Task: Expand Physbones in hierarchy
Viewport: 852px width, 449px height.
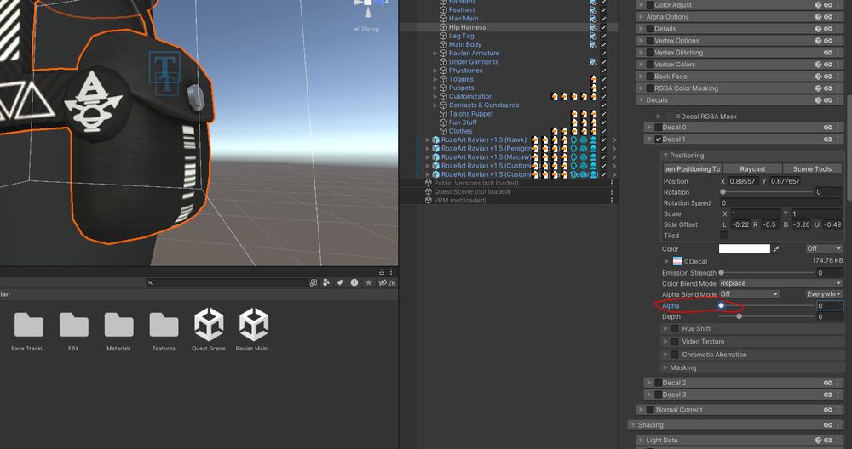Action: tap(435, 71)
